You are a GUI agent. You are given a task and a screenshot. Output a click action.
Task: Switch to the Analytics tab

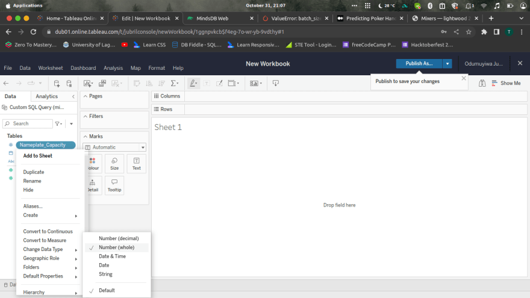(46, 96)
